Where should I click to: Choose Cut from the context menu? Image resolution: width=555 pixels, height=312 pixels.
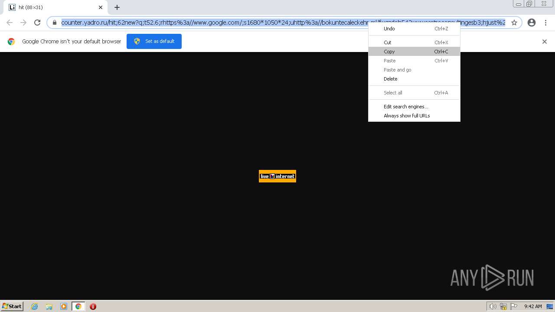(x=414, y=42)
